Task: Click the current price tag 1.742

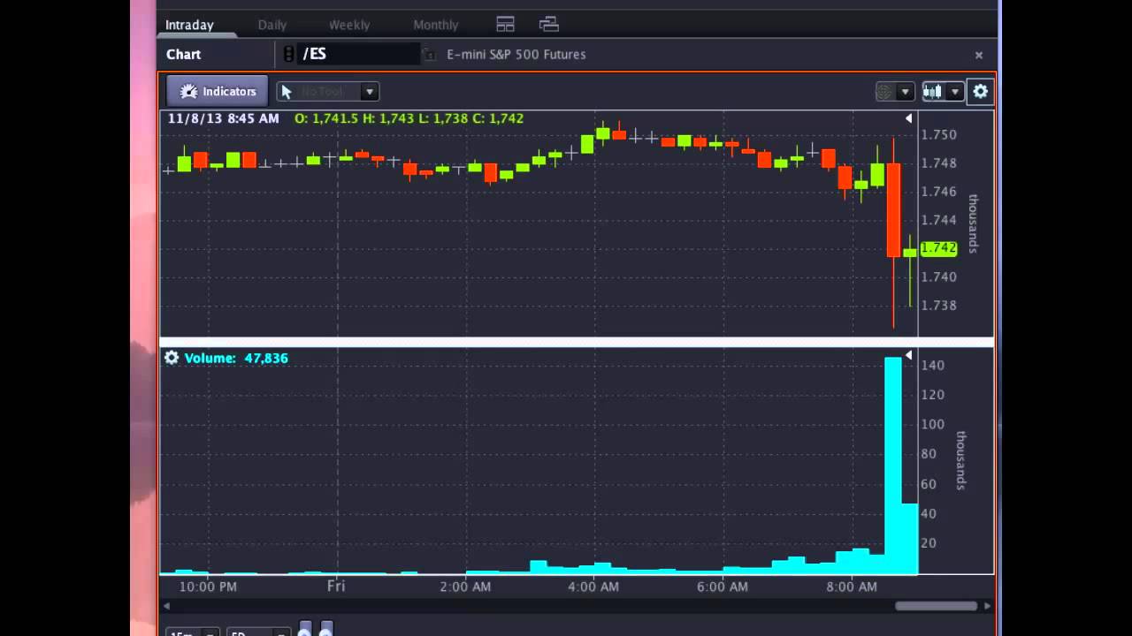Action: point(938,248)
